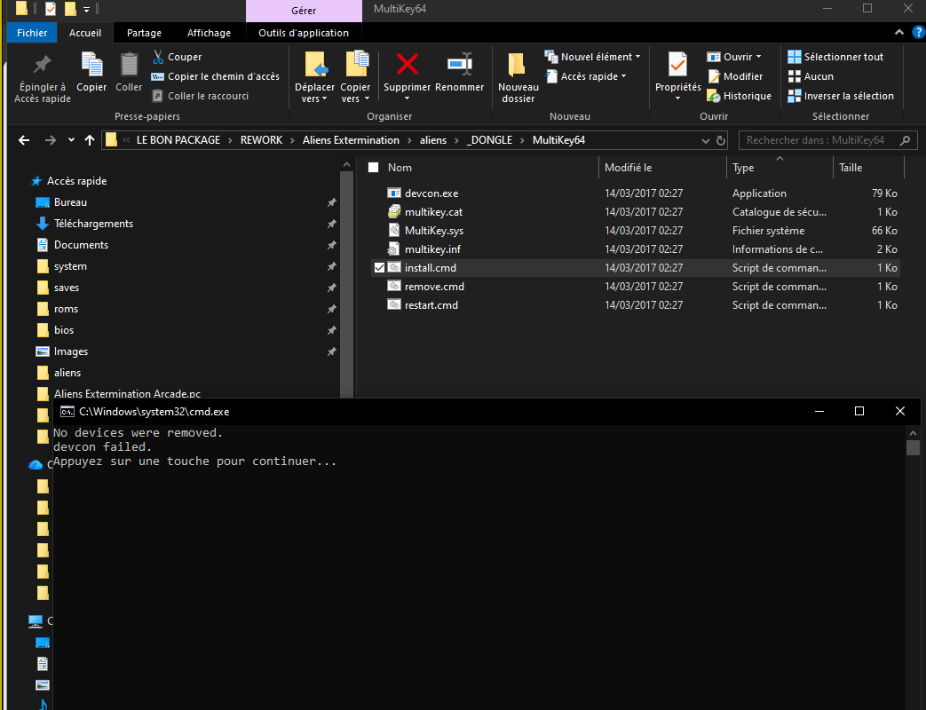This screenshot has width=926, height=710.
Task: Click the Nouveau dossier folder icon
Action: [518, 65]
